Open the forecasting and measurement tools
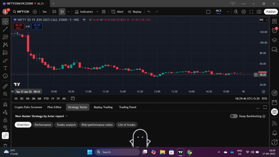 tap(5, 53)
